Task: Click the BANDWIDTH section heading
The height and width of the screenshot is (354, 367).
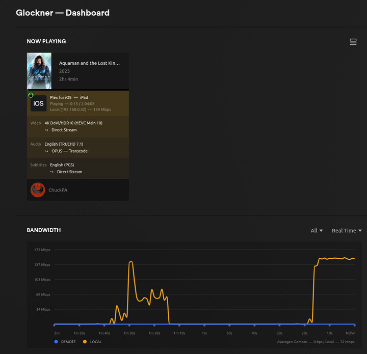Action: pyautogui.click(x=44, y=230)
